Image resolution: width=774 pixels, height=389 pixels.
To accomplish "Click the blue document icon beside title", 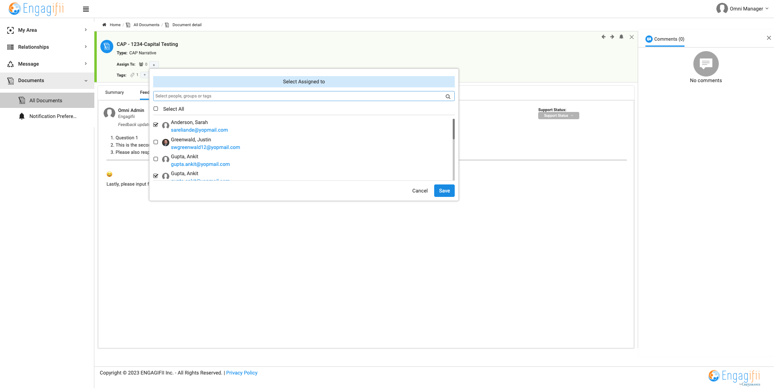I will 107,46.
